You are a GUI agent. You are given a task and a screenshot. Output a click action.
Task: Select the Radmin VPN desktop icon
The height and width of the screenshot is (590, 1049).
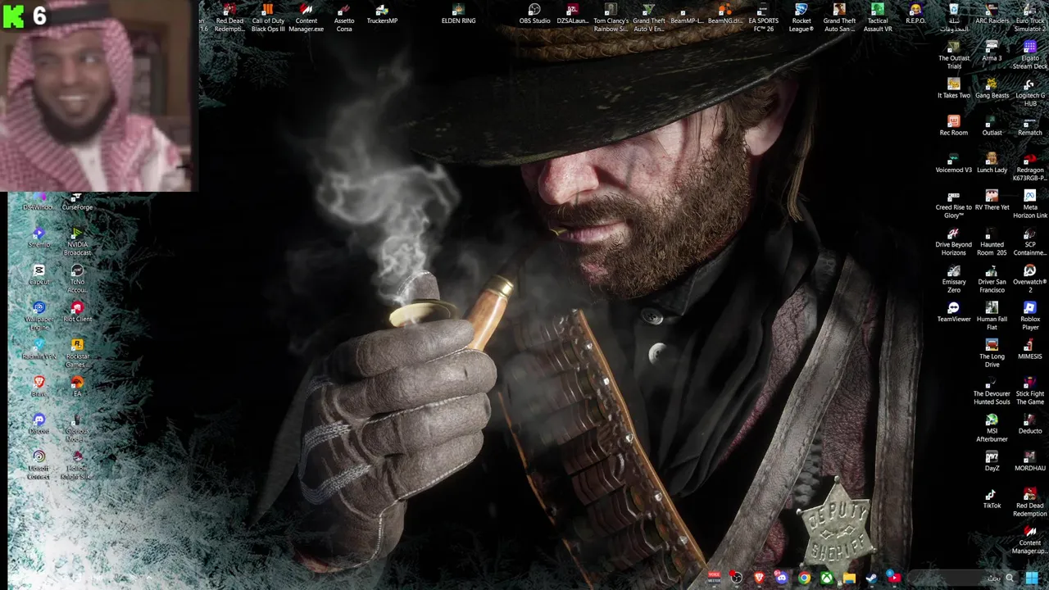39,350
